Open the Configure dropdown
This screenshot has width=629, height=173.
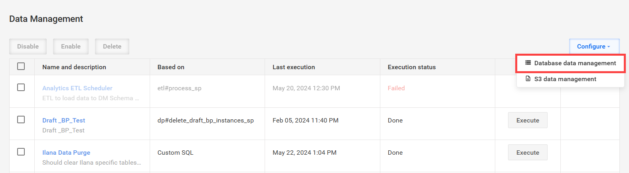(594, 47)
